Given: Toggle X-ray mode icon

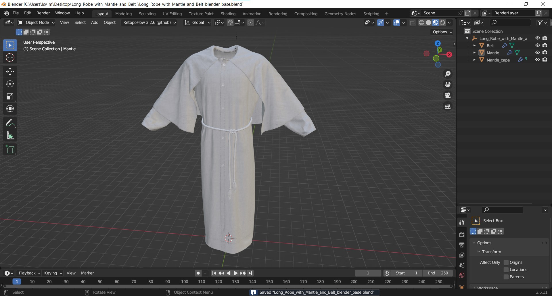Looking at the screenshot, I should (x=413, y=23).
